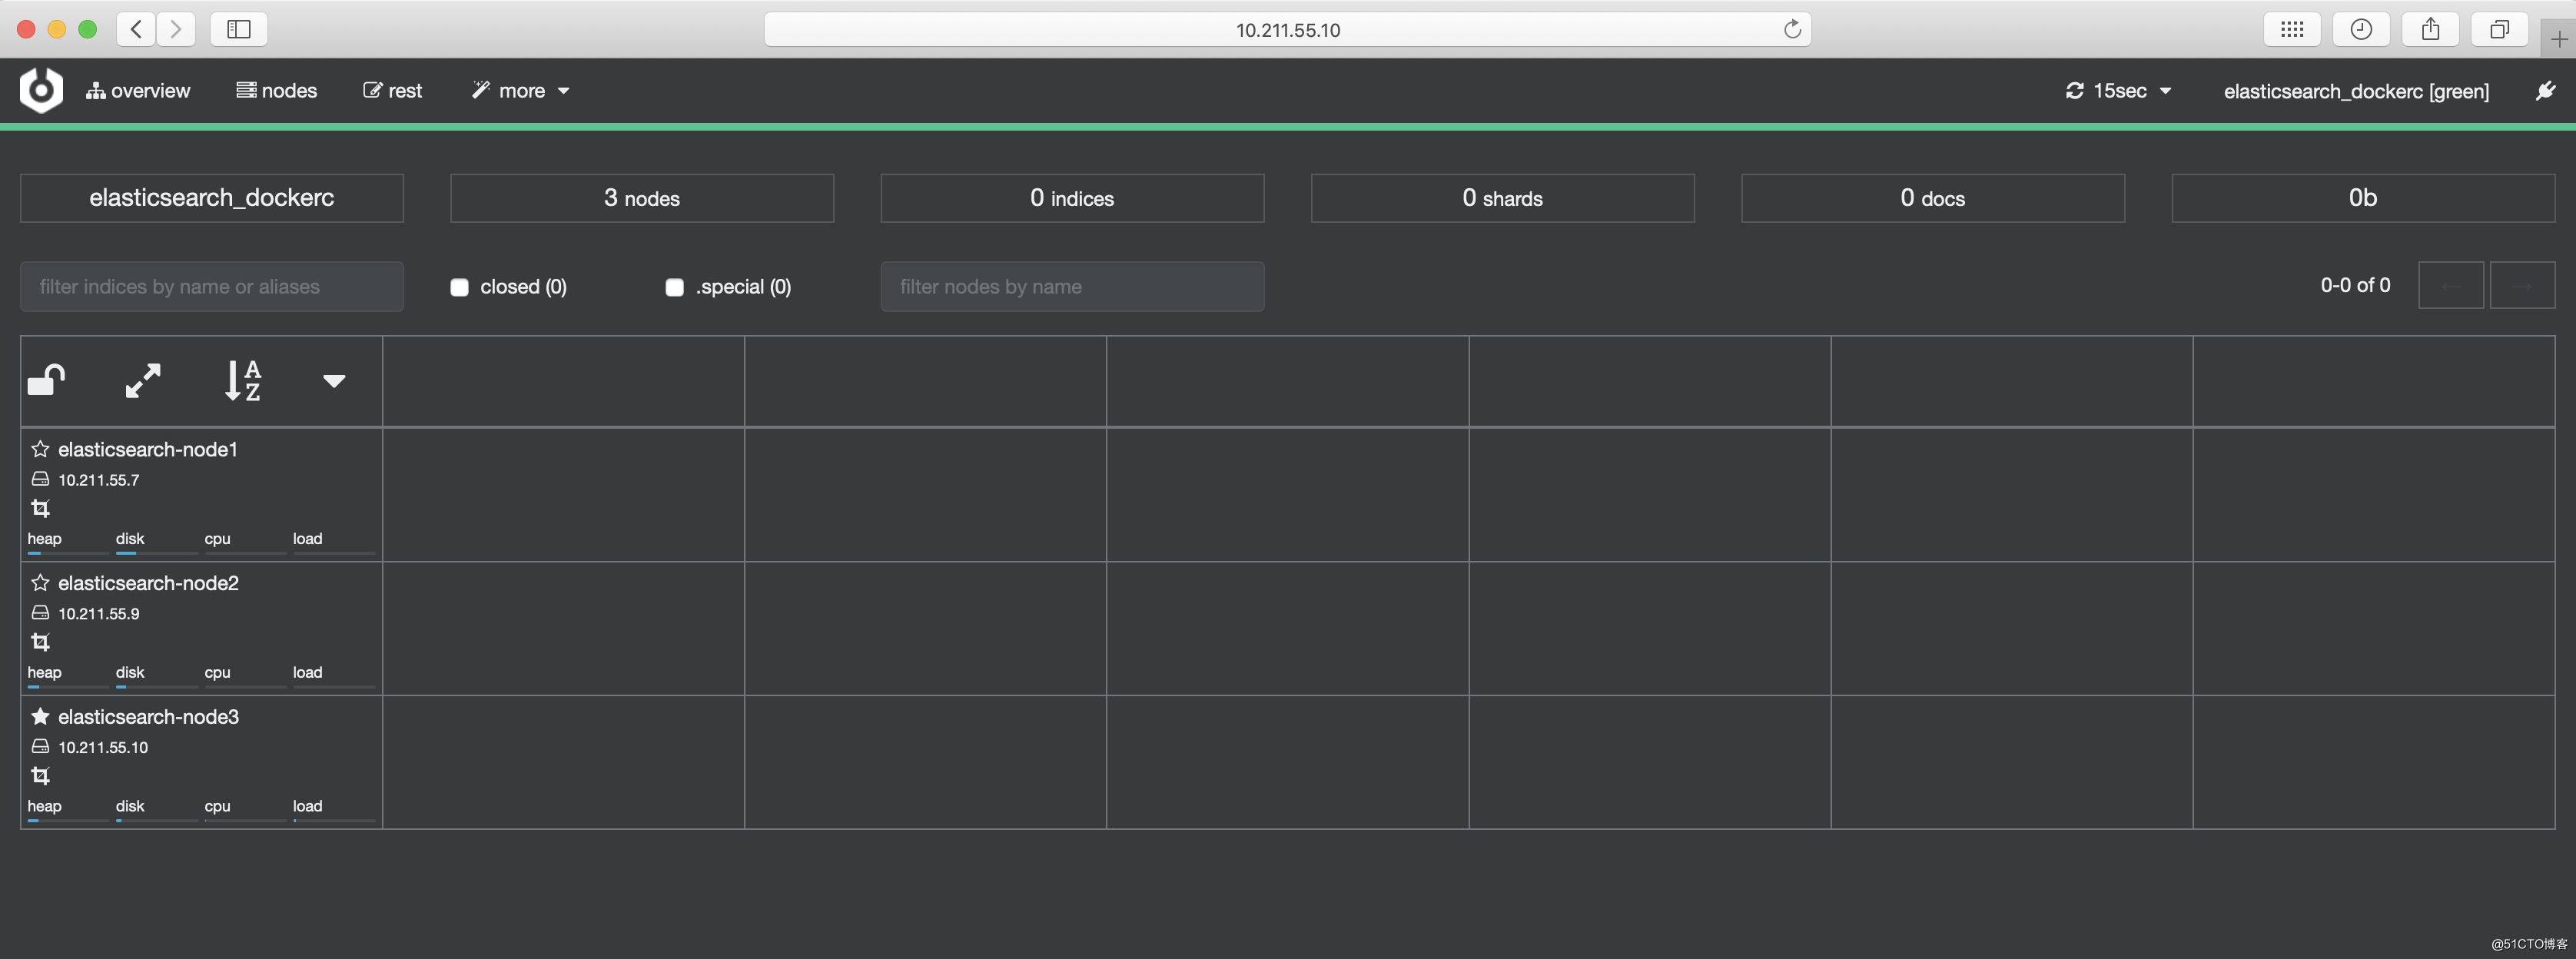The height and width of the screenshot is (959, 2576).
Task: Click the plug connection icon
Action: [x=2545, y=90]
